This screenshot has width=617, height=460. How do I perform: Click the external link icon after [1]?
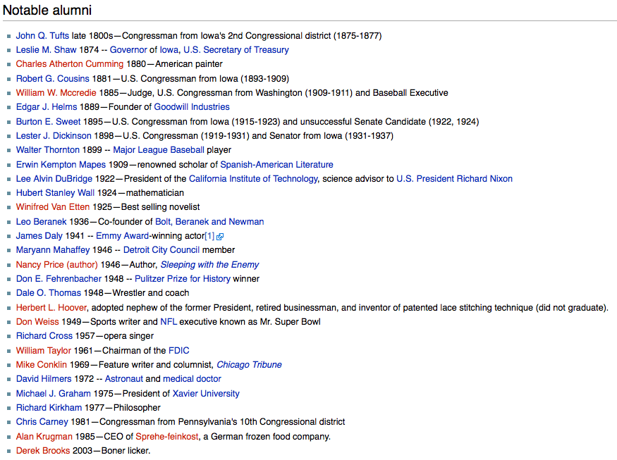point(220,237)
